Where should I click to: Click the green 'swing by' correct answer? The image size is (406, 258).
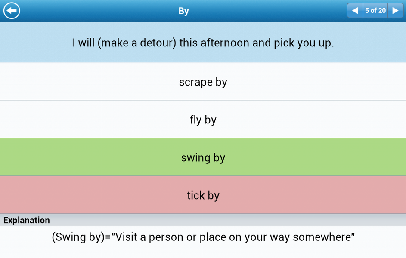click(203, 157)
